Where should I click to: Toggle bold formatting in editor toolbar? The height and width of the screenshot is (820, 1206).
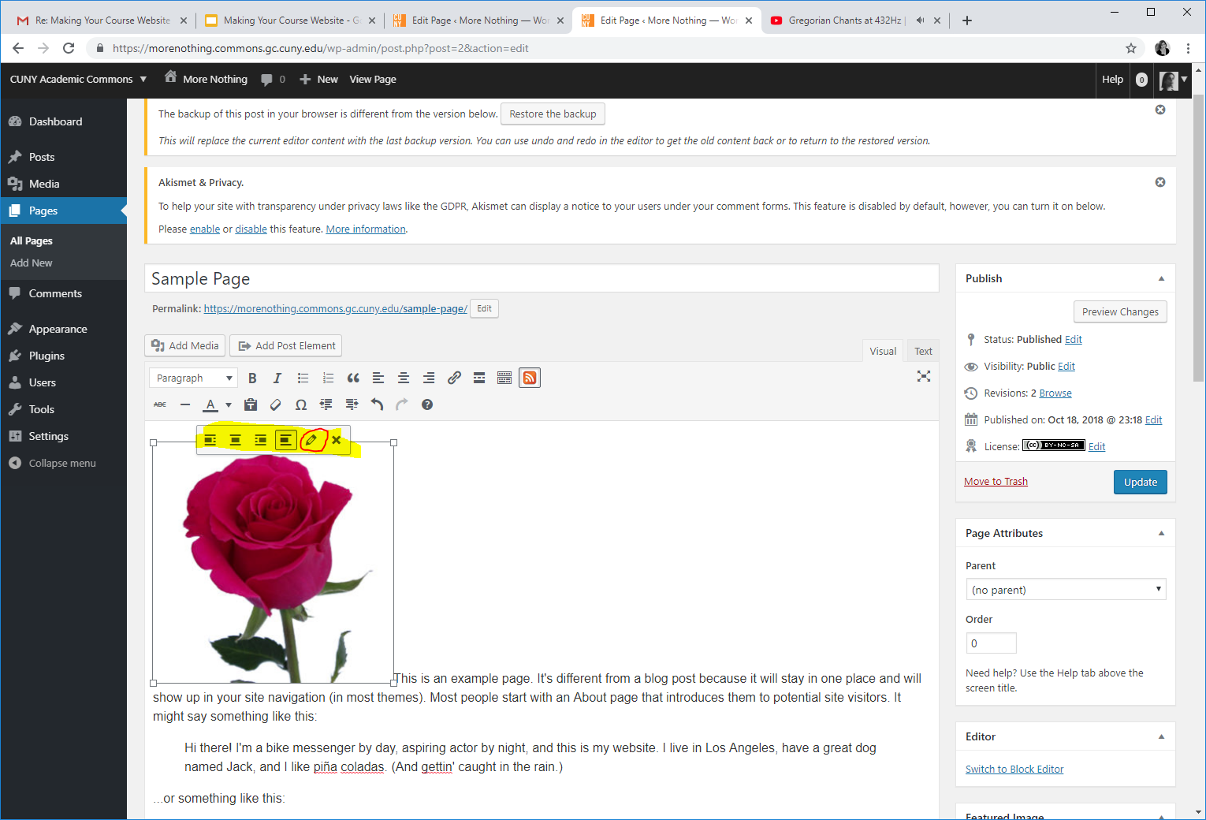[252, 378]
